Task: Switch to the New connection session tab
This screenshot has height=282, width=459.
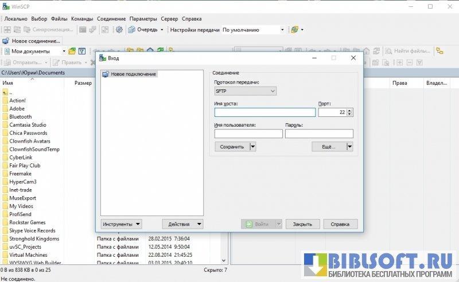Action: pos(32,41)
